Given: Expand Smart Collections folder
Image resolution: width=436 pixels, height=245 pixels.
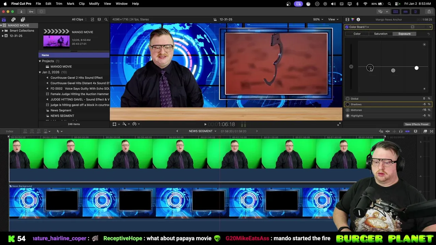Looking at the screenshot, I should click(x=3, y=31).
